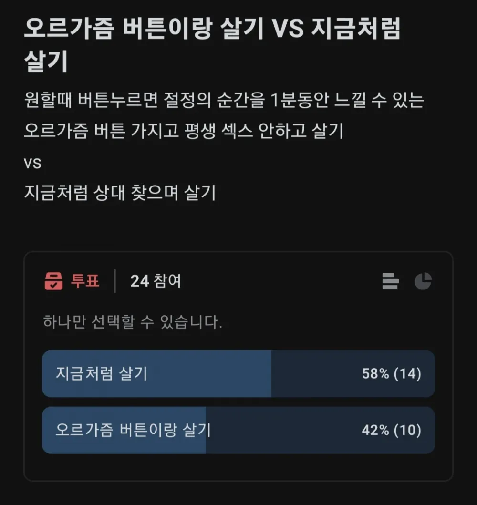
Task: Click the description line ending with 안하고 살기
Action: click(184, 131)
